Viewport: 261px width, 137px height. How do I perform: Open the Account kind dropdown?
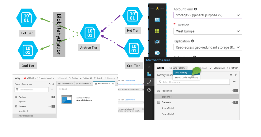click(x=207, y=15)
